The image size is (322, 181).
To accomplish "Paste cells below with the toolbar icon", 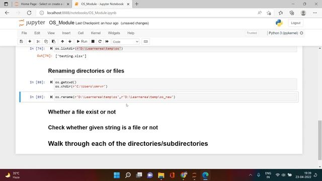I will [x=54, y=41].
